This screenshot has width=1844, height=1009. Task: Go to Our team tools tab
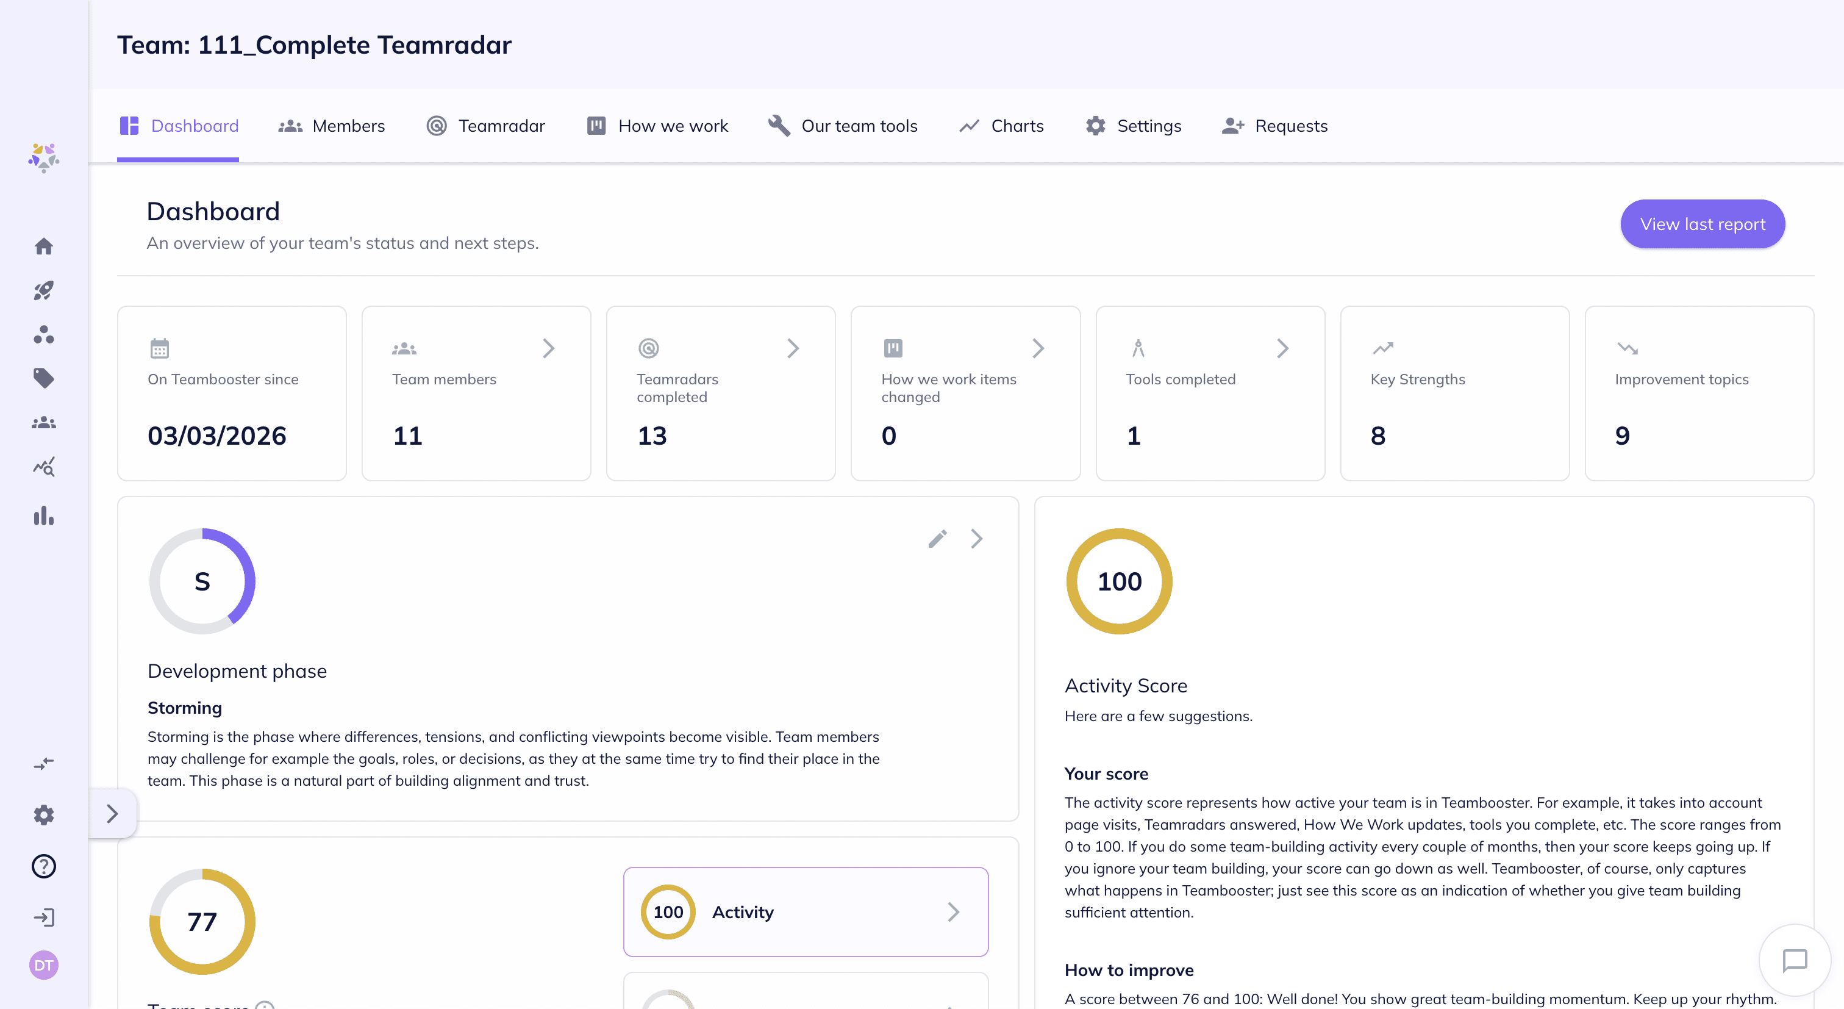pyautogui.click(x=843, y=126)
